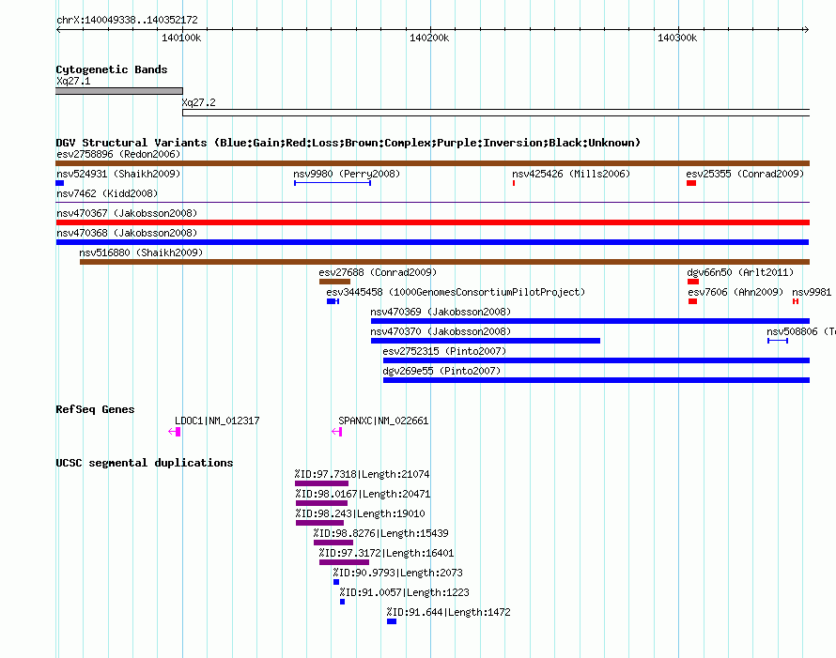Viewport: 836px width, 658px height.
Task: Click nsv9980 (Perry2008) variant span
Action: pos(333,183)
